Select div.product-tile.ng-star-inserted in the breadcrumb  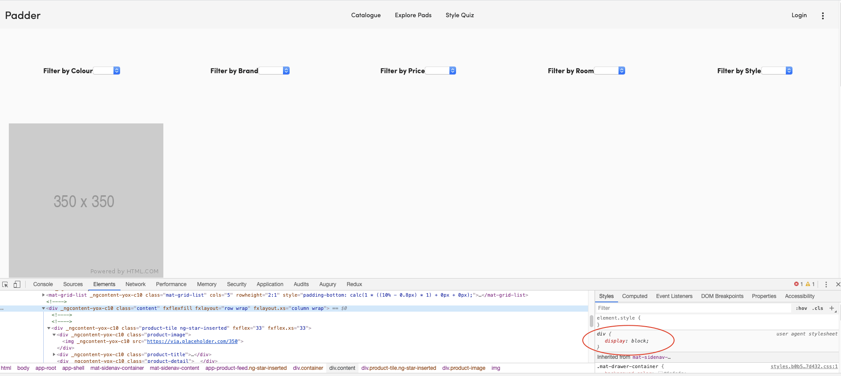[399, 368]
